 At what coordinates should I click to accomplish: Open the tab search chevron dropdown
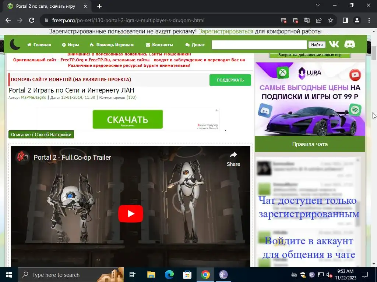[x=318, y=5]
